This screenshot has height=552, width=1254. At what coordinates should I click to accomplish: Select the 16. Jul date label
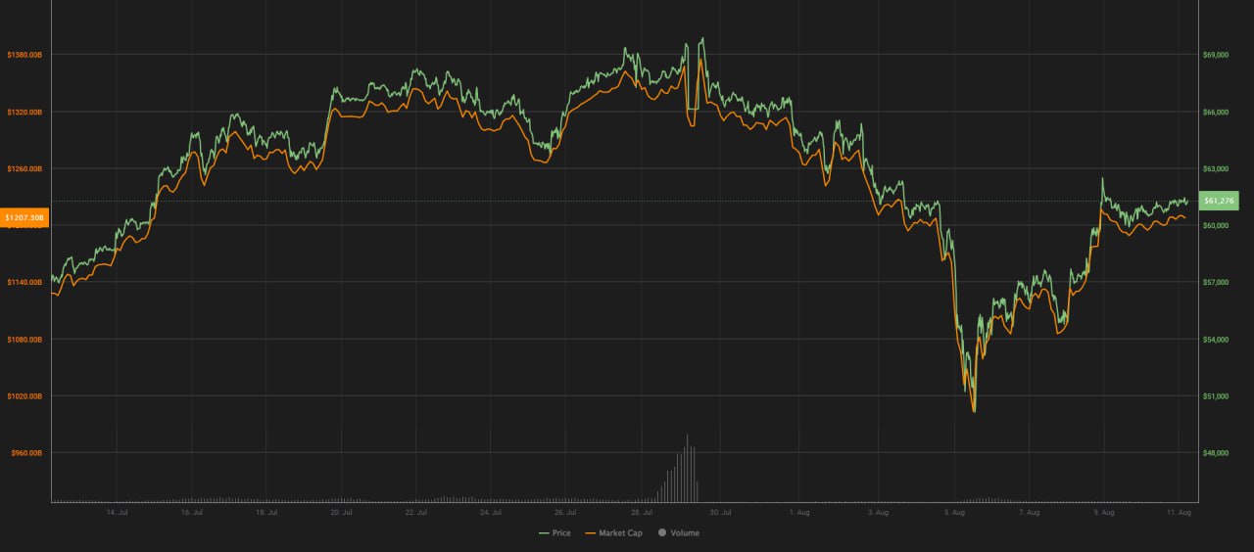(193, 512)
